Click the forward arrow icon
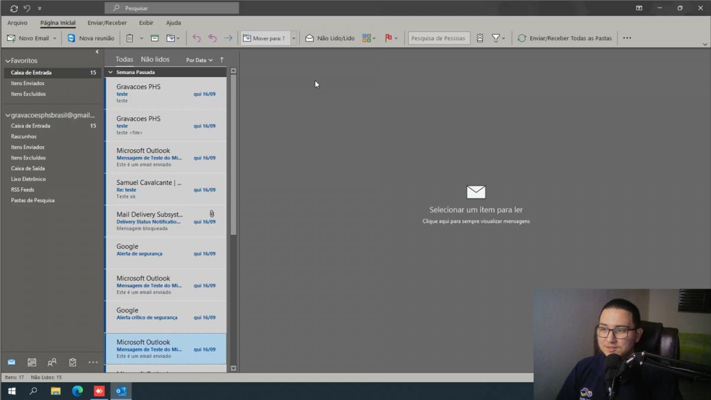This screenshot has width=711, height=400. [228, 38]
